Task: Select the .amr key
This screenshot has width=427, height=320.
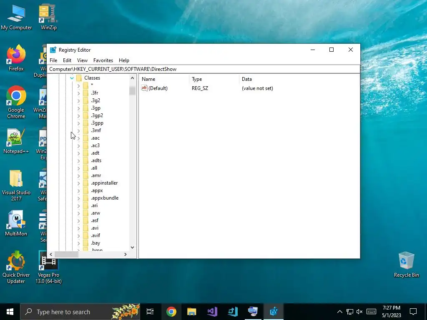Action: (96, 176)
